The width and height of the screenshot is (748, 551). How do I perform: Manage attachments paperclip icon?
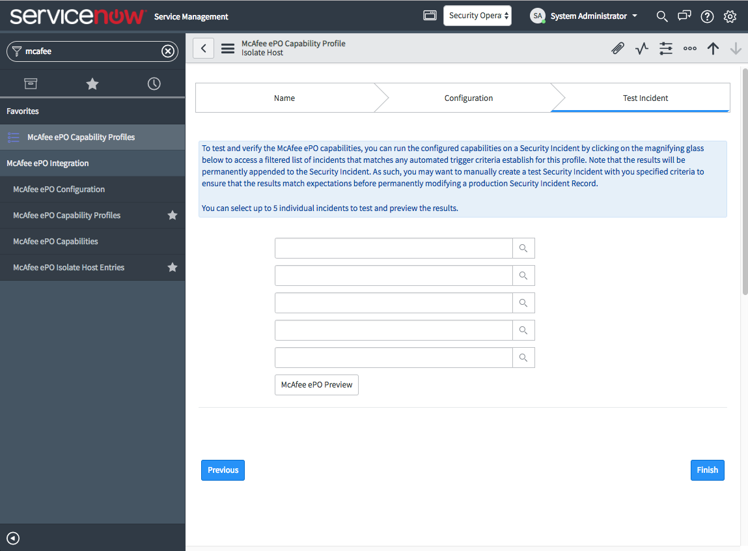pyautogui.click(x=618, y=48)
